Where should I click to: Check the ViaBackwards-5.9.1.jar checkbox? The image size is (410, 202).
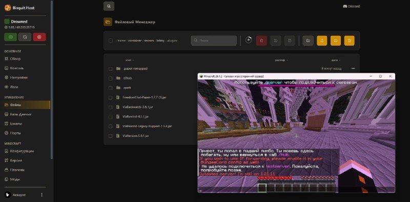pyautogui.click(x=110, y=107)
